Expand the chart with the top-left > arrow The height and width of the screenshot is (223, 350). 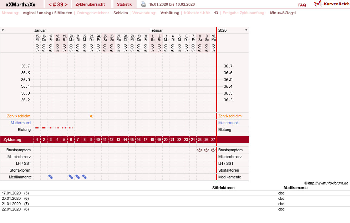3,30
